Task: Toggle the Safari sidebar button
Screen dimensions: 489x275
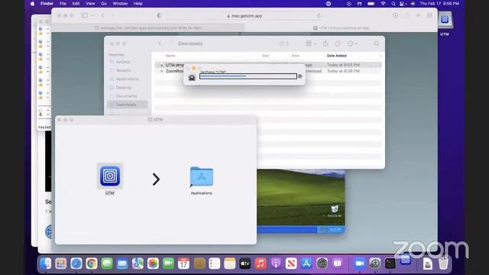Action: [x=84, y=15]
